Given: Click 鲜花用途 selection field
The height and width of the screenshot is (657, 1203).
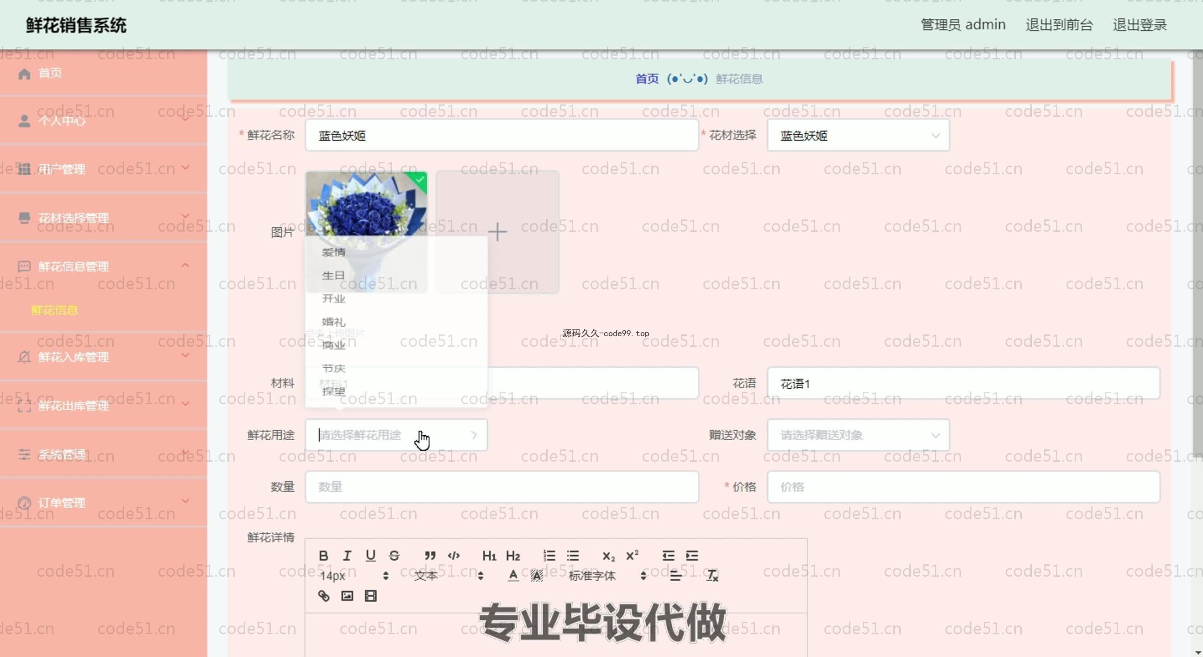Looking at the screenshot, I should pos(396,435).
